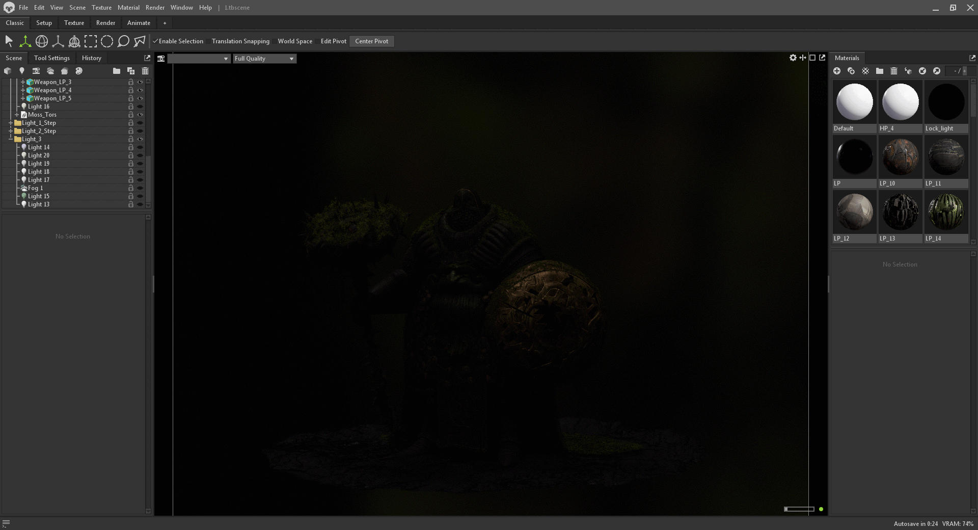Activate the Rotate tool in the toolbar
Viewport: 978px width, 530px height.
click(x=42, y=41)
